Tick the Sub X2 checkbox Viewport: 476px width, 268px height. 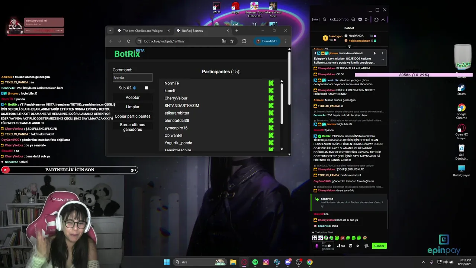click(146, 88)
